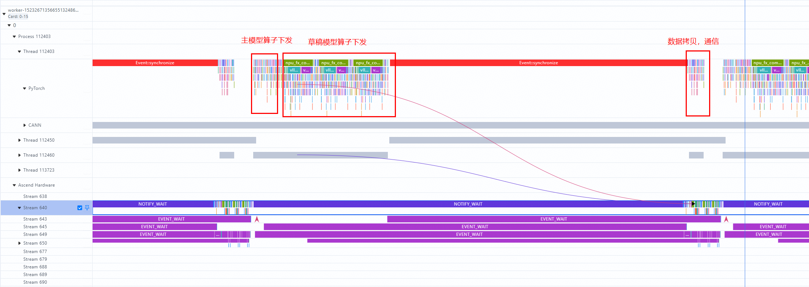
Task: Select the Stream 677 row label
Action: (35, 252)
